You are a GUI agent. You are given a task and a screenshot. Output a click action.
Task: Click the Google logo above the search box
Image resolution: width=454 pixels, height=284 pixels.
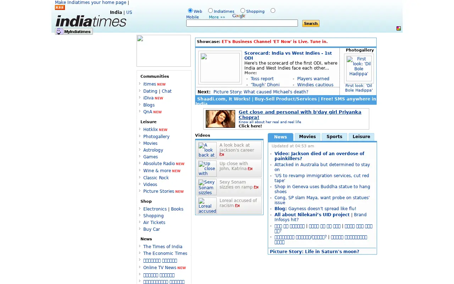[x=239, y=16]
